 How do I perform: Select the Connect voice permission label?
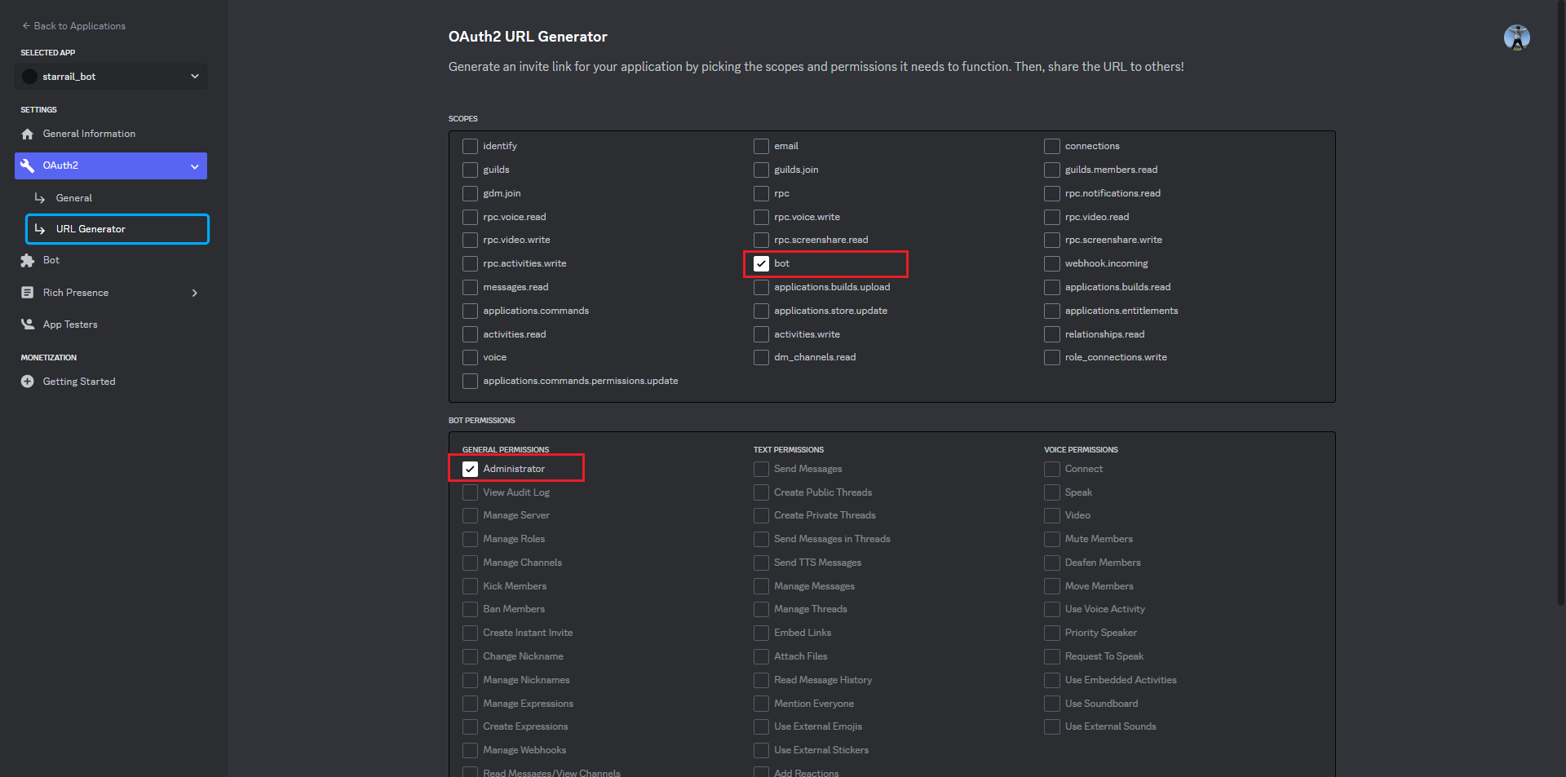(1083, 469)
